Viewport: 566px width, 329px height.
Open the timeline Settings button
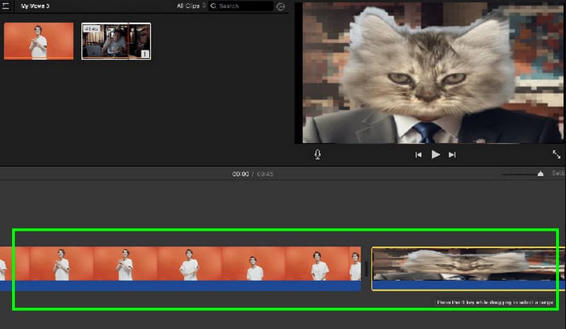(x=558, y=173)
